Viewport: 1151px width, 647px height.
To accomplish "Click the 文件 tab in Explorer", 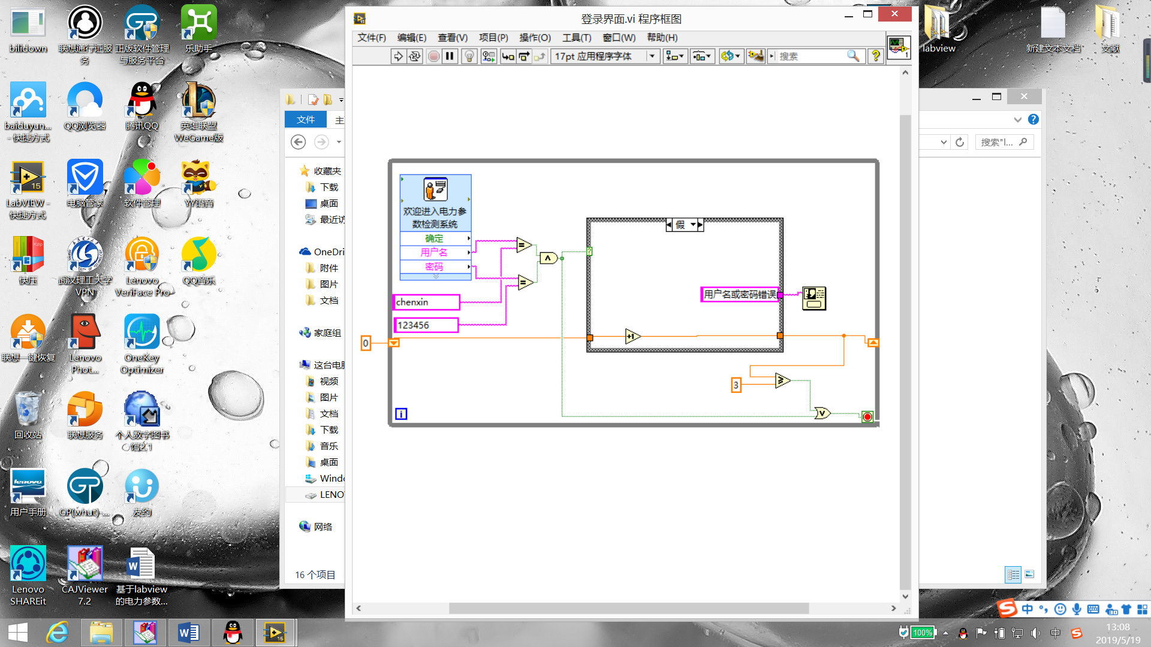I will pyautogui.click(x=305, y=120).
